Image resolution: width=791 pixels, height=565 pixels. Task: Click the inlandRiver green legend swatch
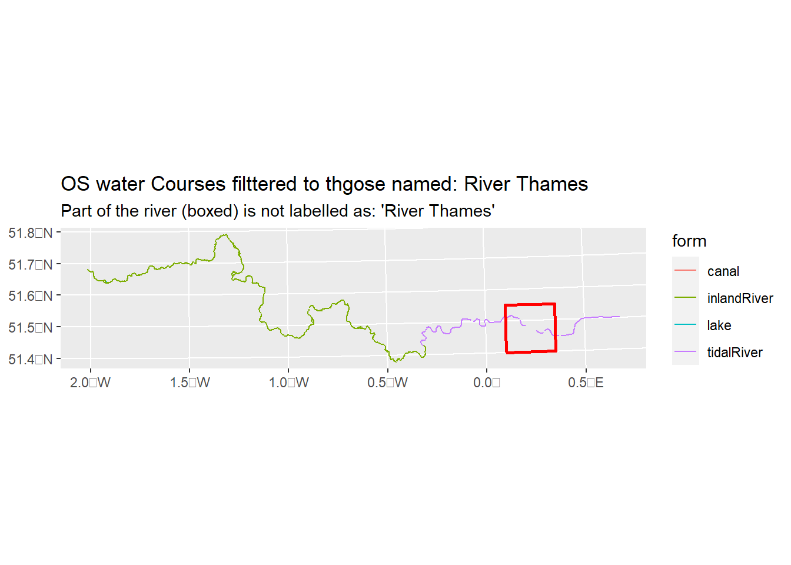click(x=686, y=297)
